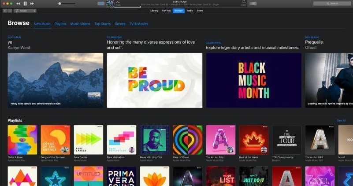Go forward with the navigation arrow
Image resolution: width=353 pixels, height=186 pixels.
point(10,11)
